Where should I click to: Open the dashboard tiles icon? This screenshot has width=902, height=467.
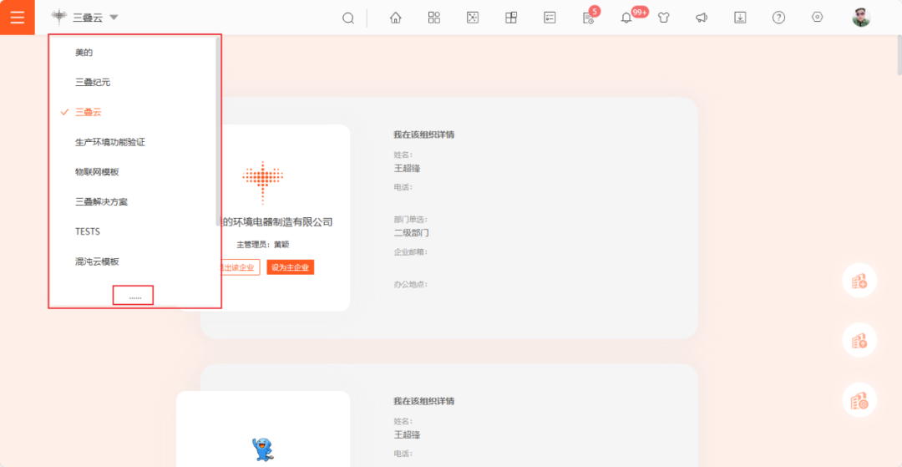pyautogui.click(x=511, y=18)
